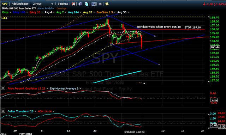Screen dimensions: 226x135
Task: Click the stacked-windows chart icon in the toolbar
Action: 80,4
